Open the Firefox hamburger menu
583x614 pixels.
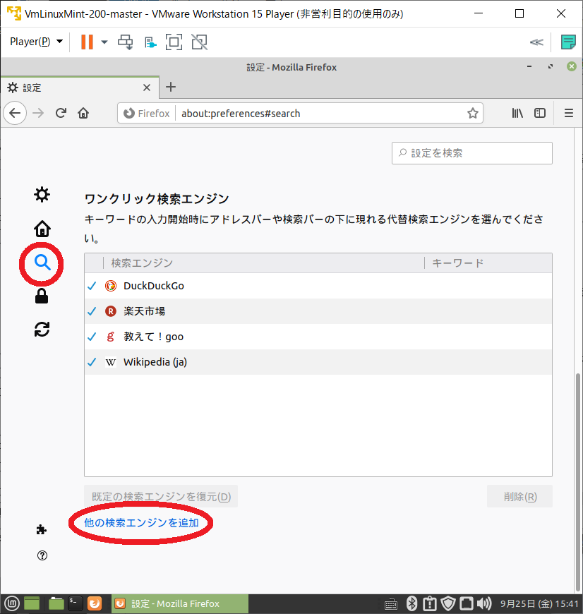click(x=568, y=113)
